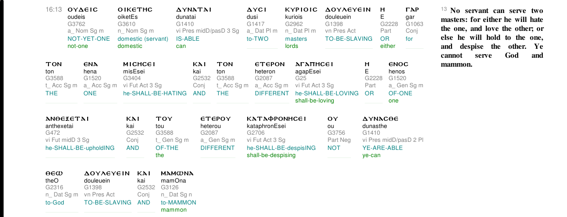
Task: Click the Greek word ΜΑΜΩΝΑ
Action: [177, 173]
